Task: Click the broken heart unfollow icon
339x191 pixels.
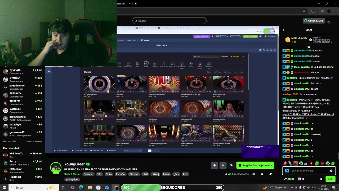Action: tap(223, 165)
